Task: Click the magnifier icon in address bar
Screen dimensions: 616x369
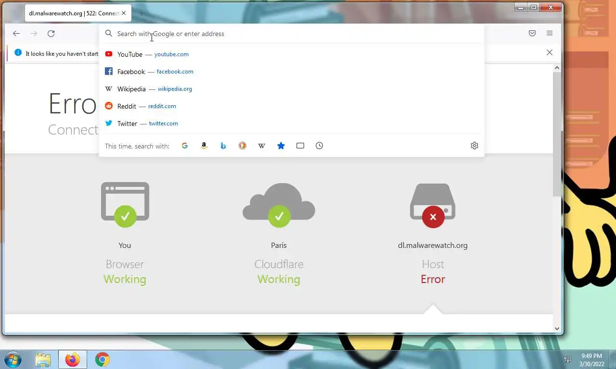Action: point(109,34)
